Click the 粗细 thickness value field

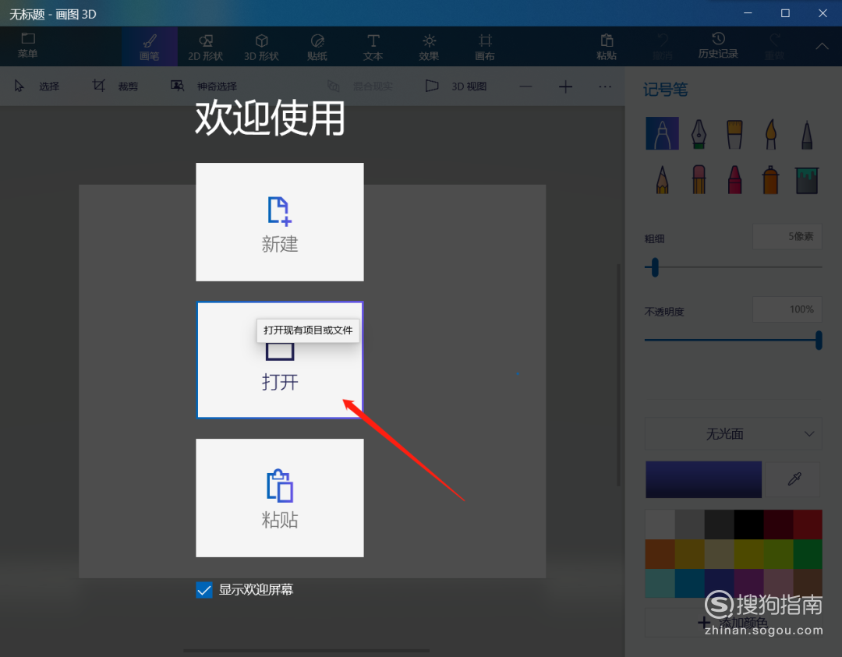pyautogui.click(x=787, y=237)
